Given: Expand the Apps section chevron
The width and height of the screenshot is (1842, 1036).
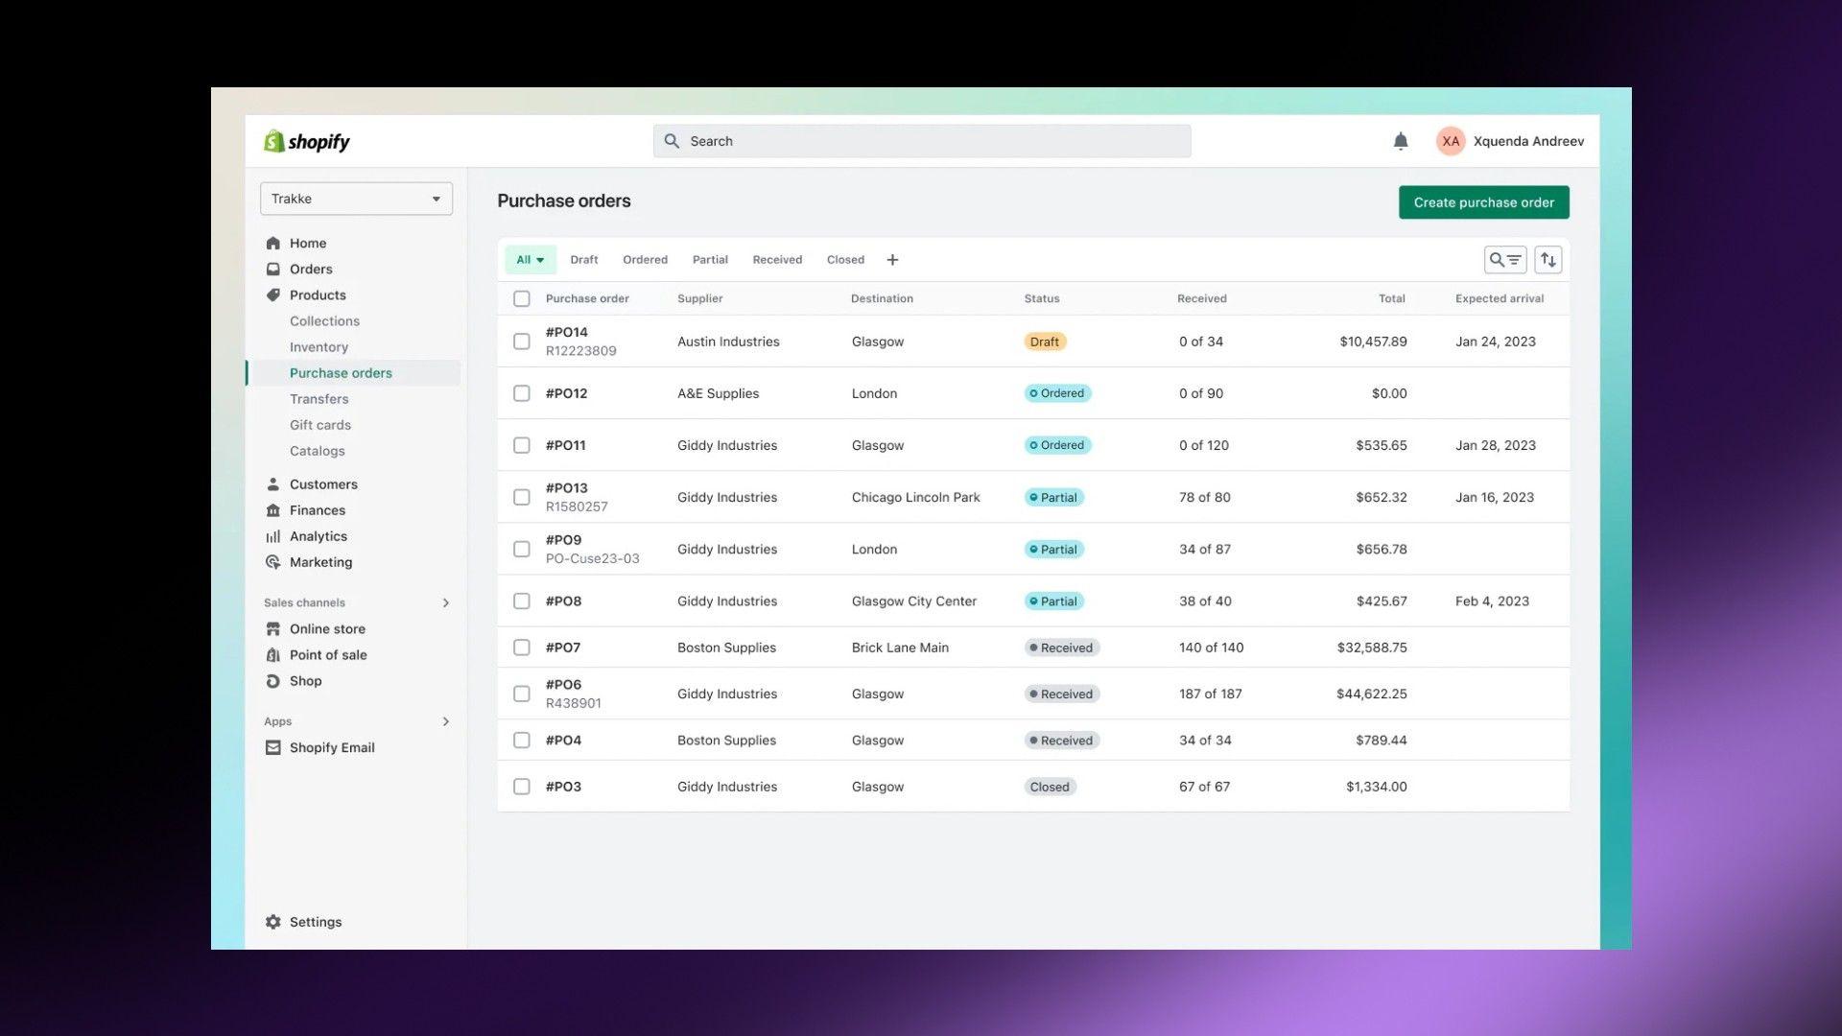Looking at the screenshot, I should 445,721.
